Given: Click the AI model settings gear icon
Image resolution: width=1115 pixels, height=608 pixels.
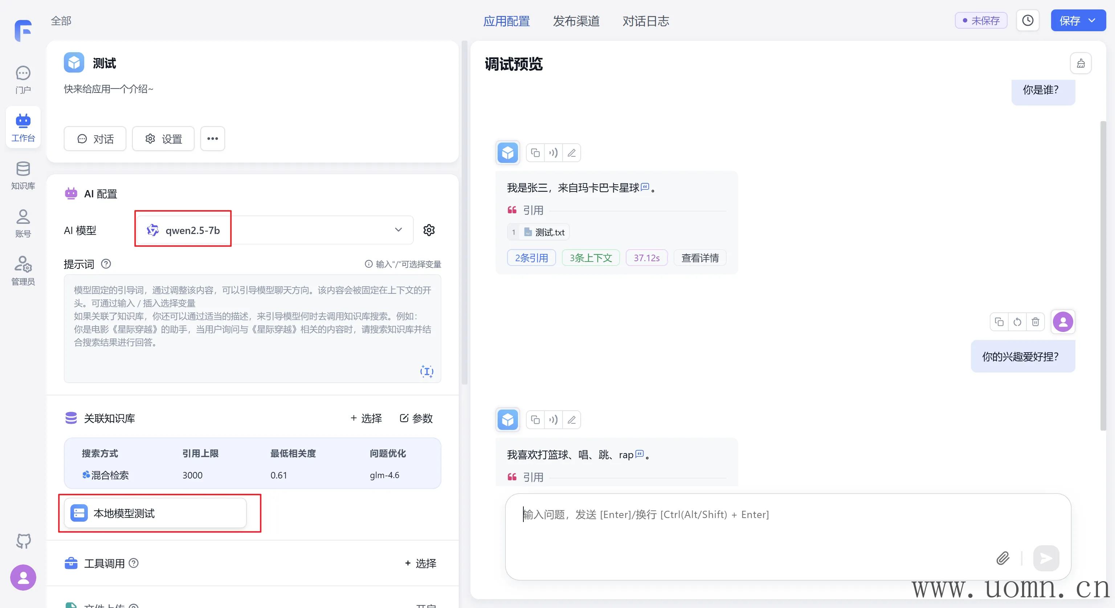Looking at the screenshot, I should click(429, 230).
